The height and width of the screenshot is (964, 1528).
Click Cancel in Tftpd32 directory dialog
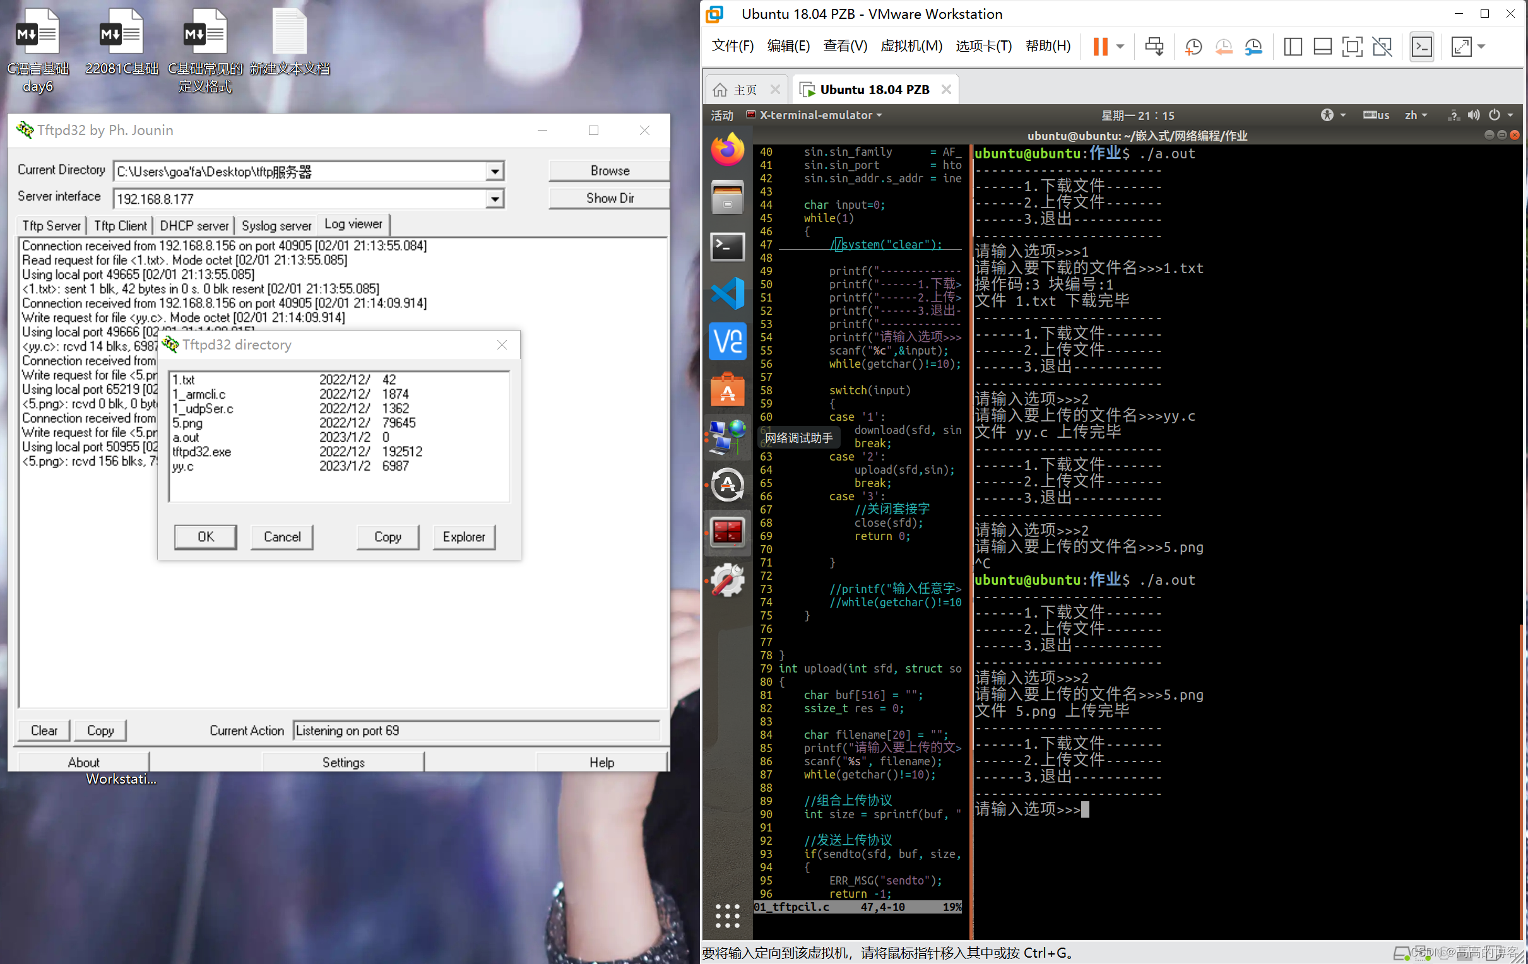point(281,537)
